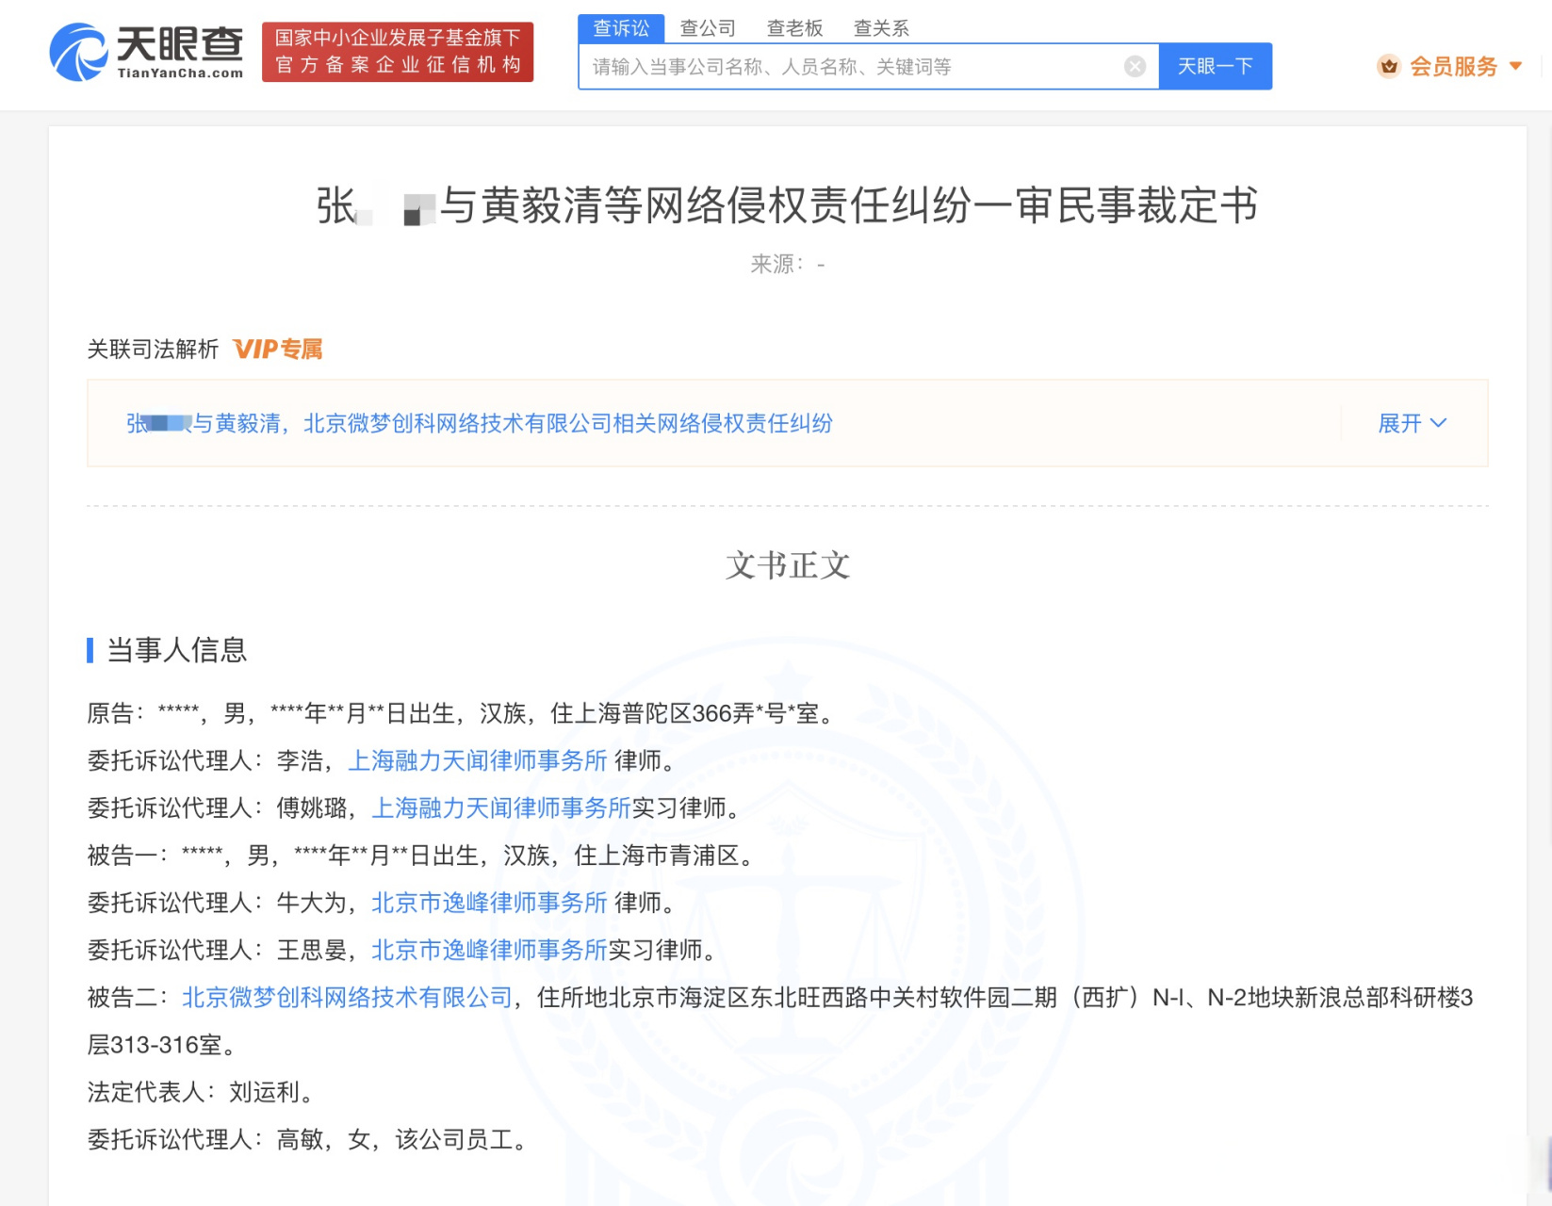Image resolution: width=1552 pixels, height=1206 pixels.
Task: Expand the related analysis with 展开
Action: click(x=1412, y=423)
